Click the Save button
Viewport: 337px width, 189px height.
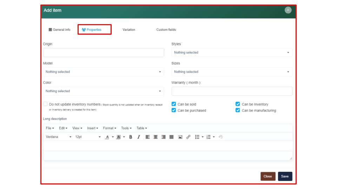(x=285, y=176)
